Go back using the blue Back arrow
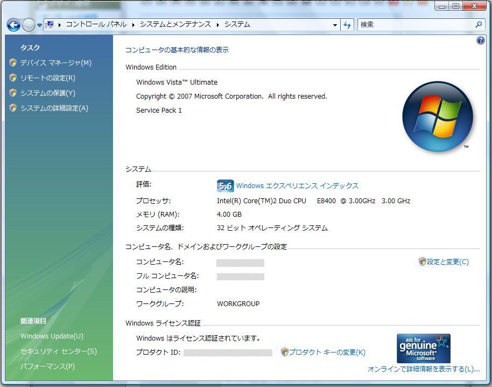This screenshot has width=492, height=387. pos(13,25)
